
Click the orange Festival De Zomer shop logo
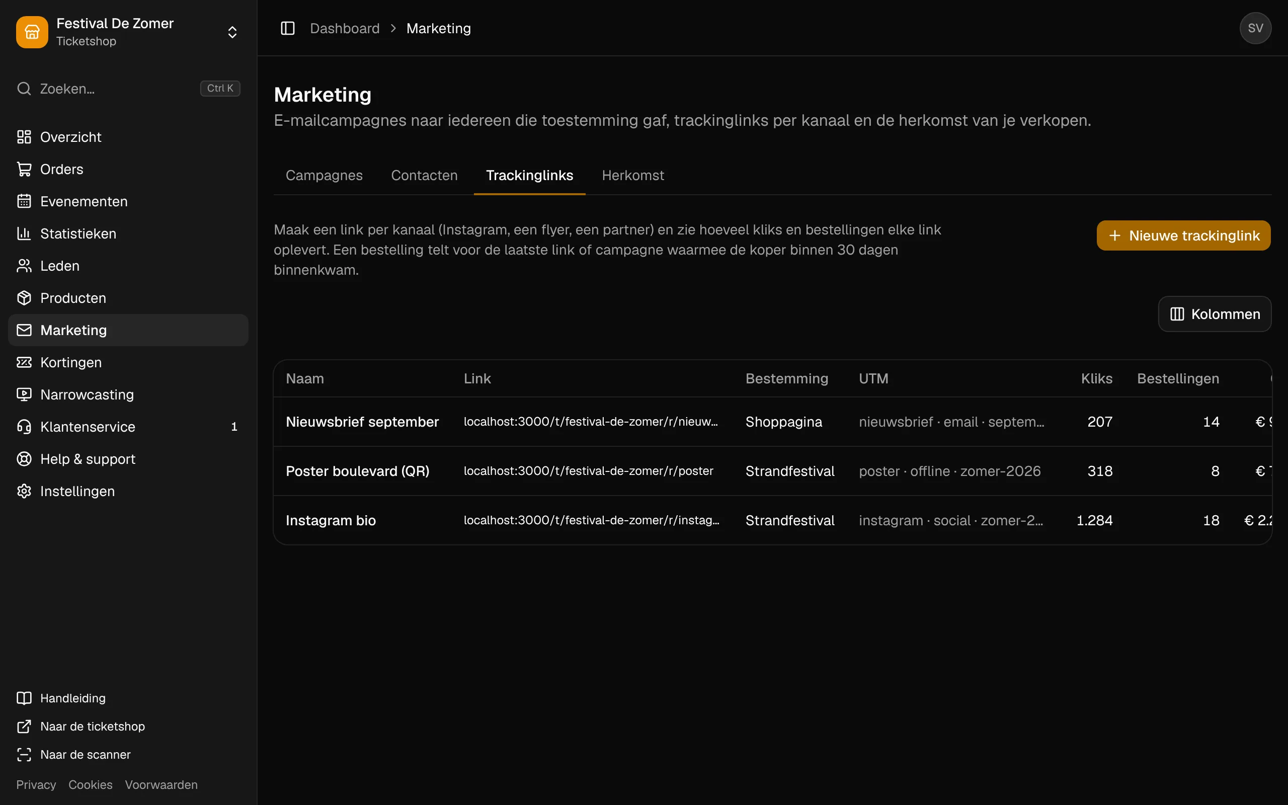coord(32,32)
